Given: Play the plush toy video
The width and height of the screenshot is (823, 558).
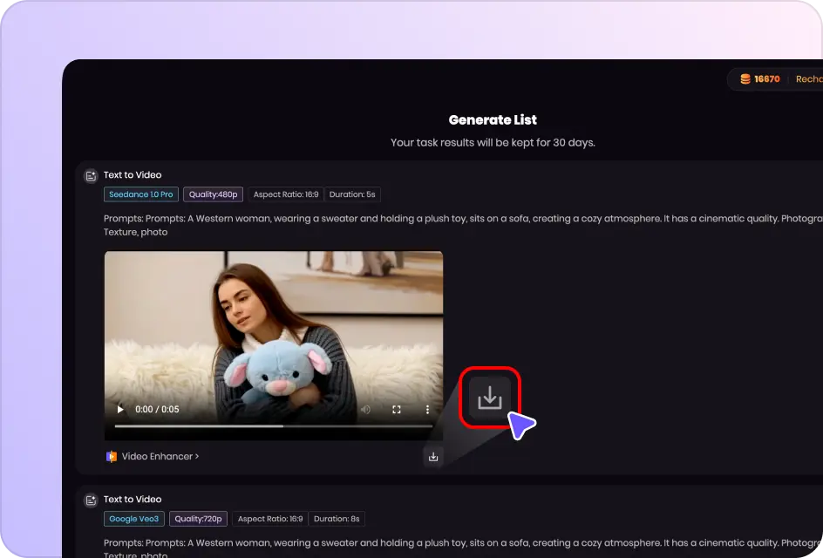Looking at the screenshot, I should [120, 409].
